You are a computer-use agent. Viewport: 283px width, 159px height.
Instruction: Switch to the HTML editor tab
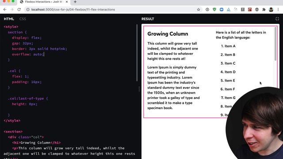point(9,19)
